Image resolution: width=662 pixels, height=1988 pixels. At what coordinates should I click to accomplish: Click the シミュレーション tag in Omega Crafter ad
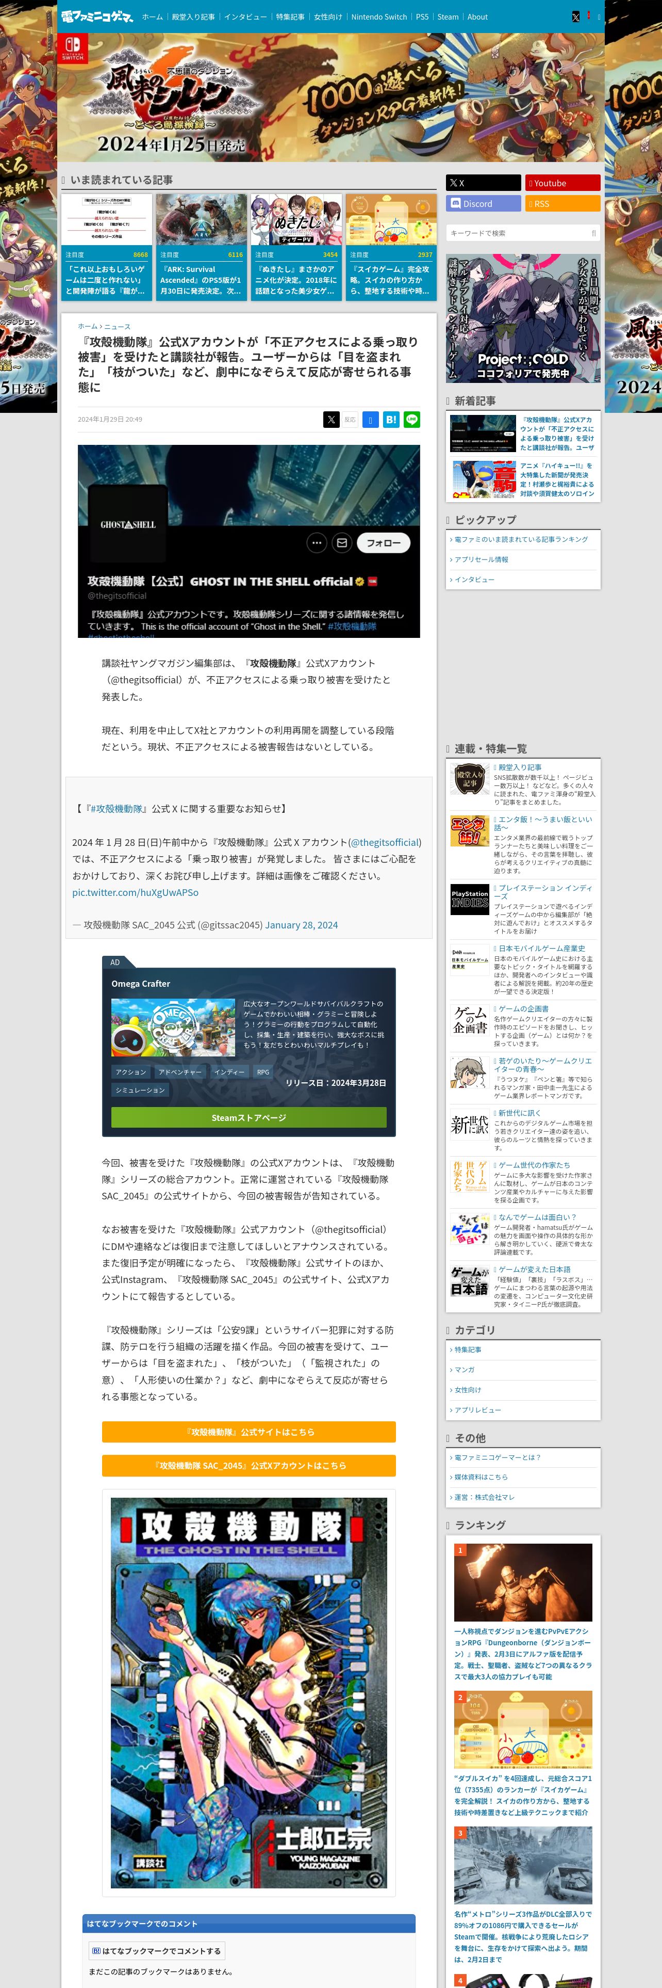point(140,1089)
